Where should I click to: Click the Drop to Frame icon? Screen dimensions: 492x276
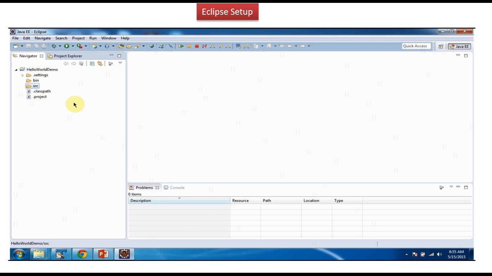tap(238, 46)
